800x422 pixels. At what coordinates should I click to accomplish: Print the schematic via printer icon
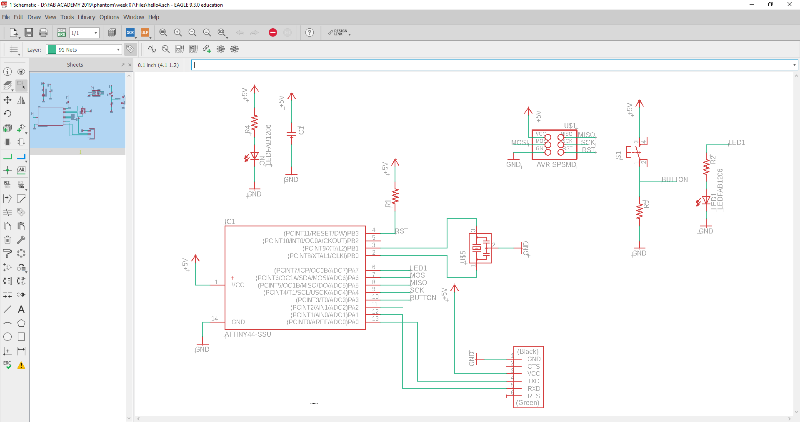click(43, 32)
